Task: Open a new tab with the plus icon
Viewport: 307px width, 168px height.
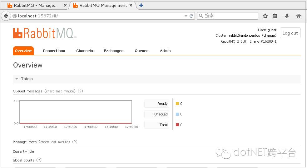Action: [x=141, y=6]
